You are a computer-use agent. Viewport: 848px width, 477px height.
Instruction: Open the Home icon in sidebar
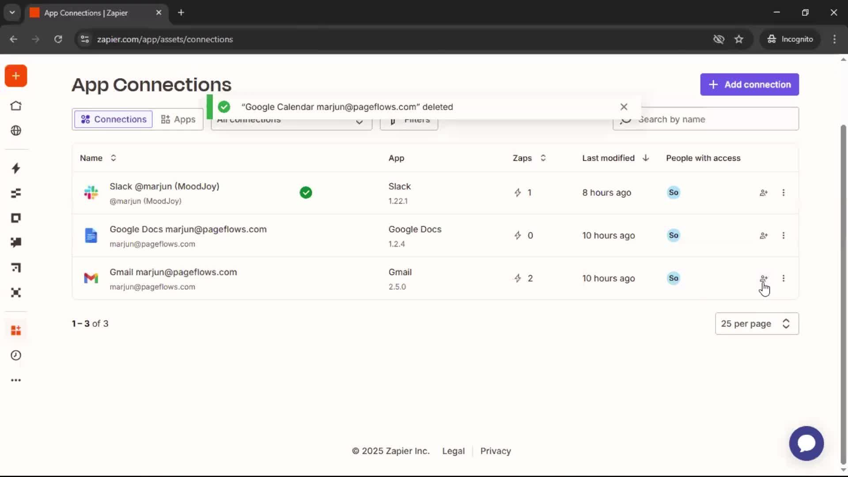[16, 106]
